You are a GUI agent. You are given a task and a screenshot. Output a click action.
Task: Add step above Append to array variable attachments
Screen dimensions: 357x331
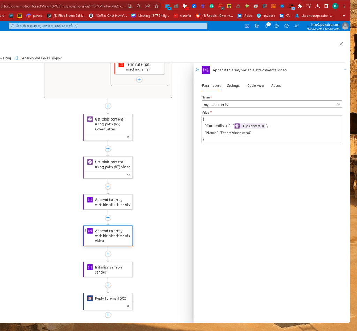click(108, 186)
